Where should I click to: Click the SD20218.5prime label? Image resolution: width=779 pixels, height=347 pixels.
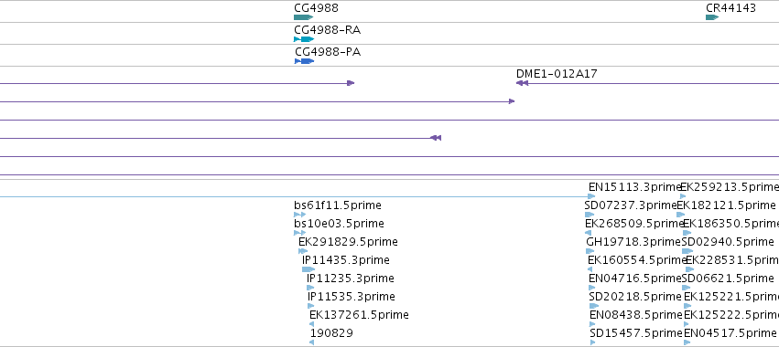tap(635, 297)
